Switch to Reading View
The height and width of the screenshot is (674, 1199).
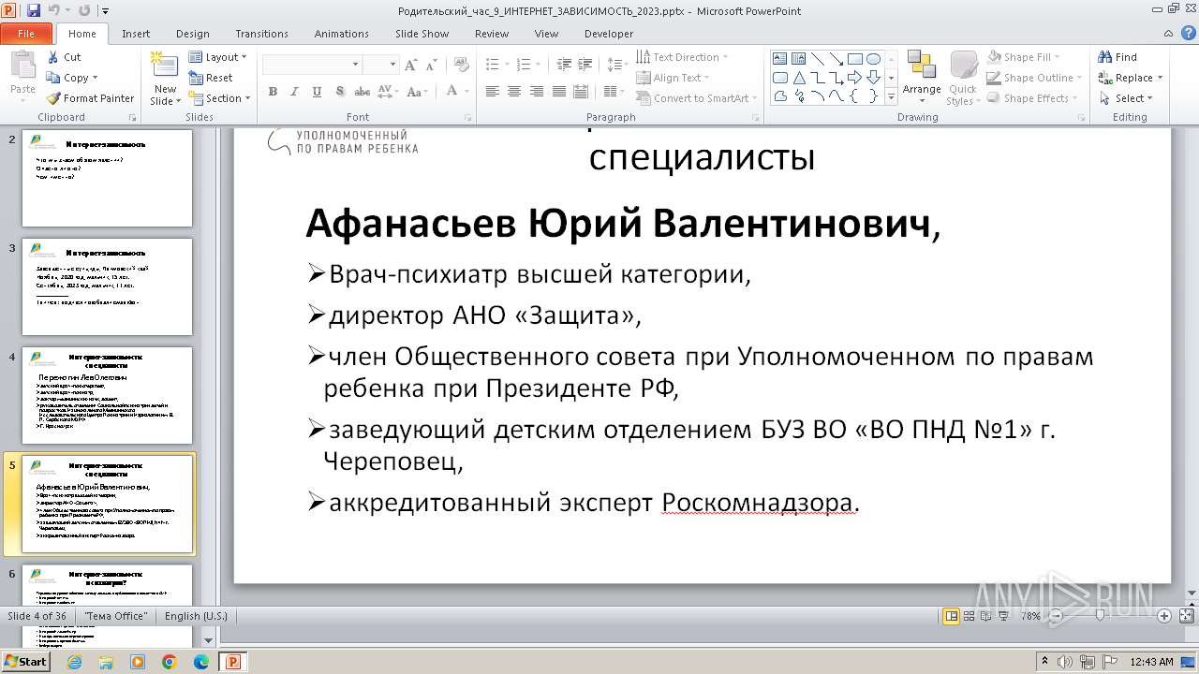click(x=986, y=616)
